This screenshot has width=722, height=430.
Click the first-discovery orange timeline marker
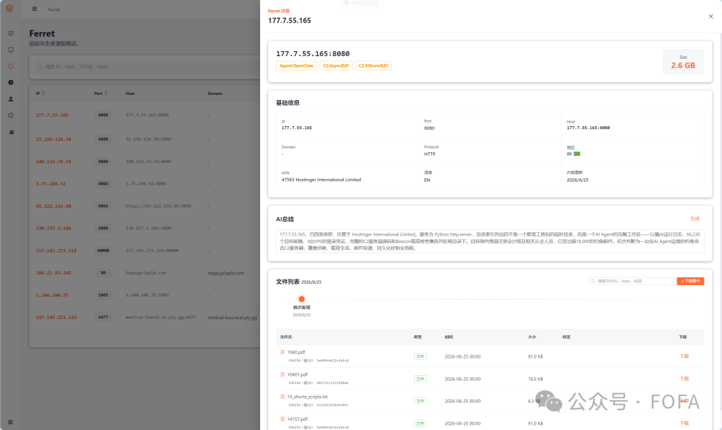tap(302, 299)
